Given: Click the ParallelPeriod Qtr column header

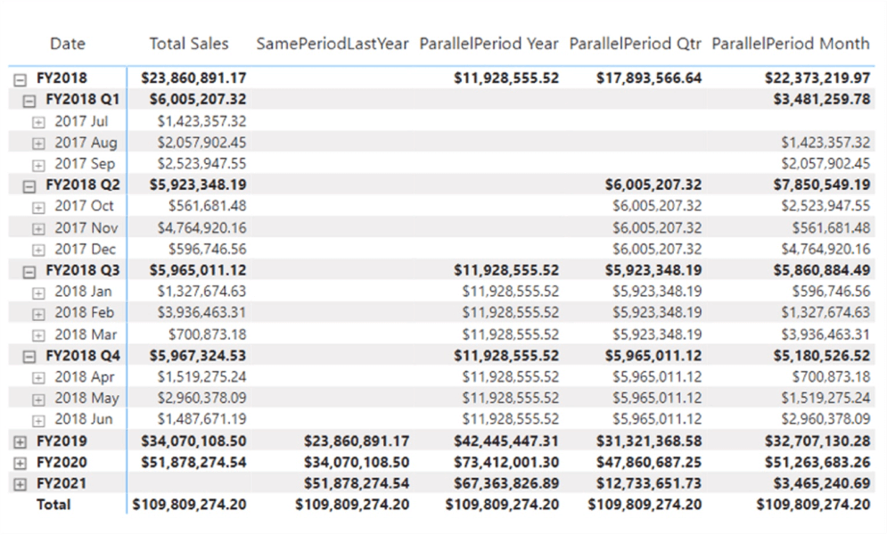Looking at the screenshot, I should 635,43.
